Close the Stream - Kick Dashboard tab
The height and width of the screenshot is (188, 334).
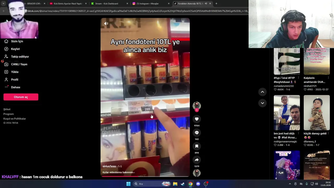pyautogui.click(x=127, y=4)
